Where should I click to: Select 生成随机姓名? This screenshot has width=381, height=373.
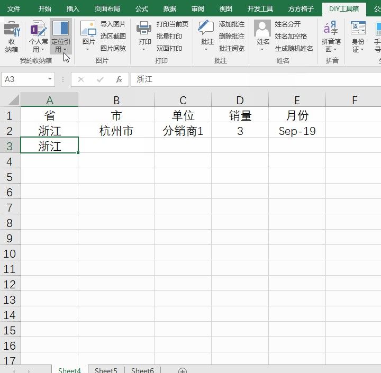tap(294, 48)
